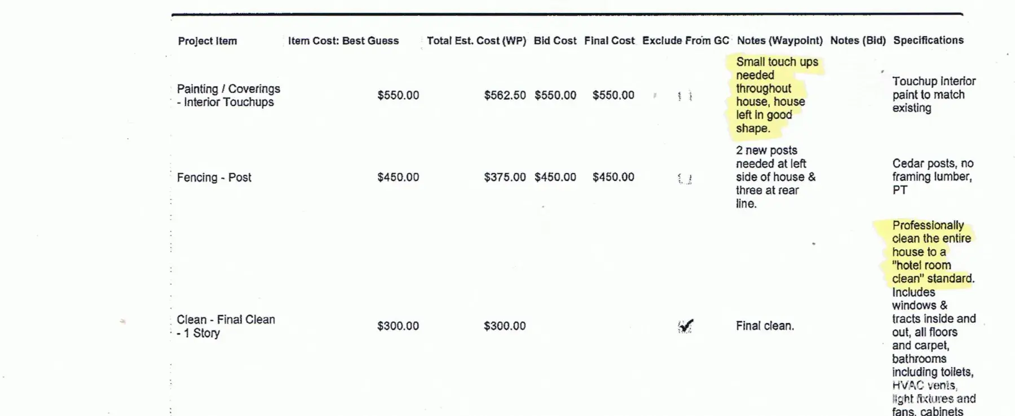The width and height of the screenshot is (1015, 416).
Task: Click the highlighted small touch ups note
Action: tap(776, 95)
